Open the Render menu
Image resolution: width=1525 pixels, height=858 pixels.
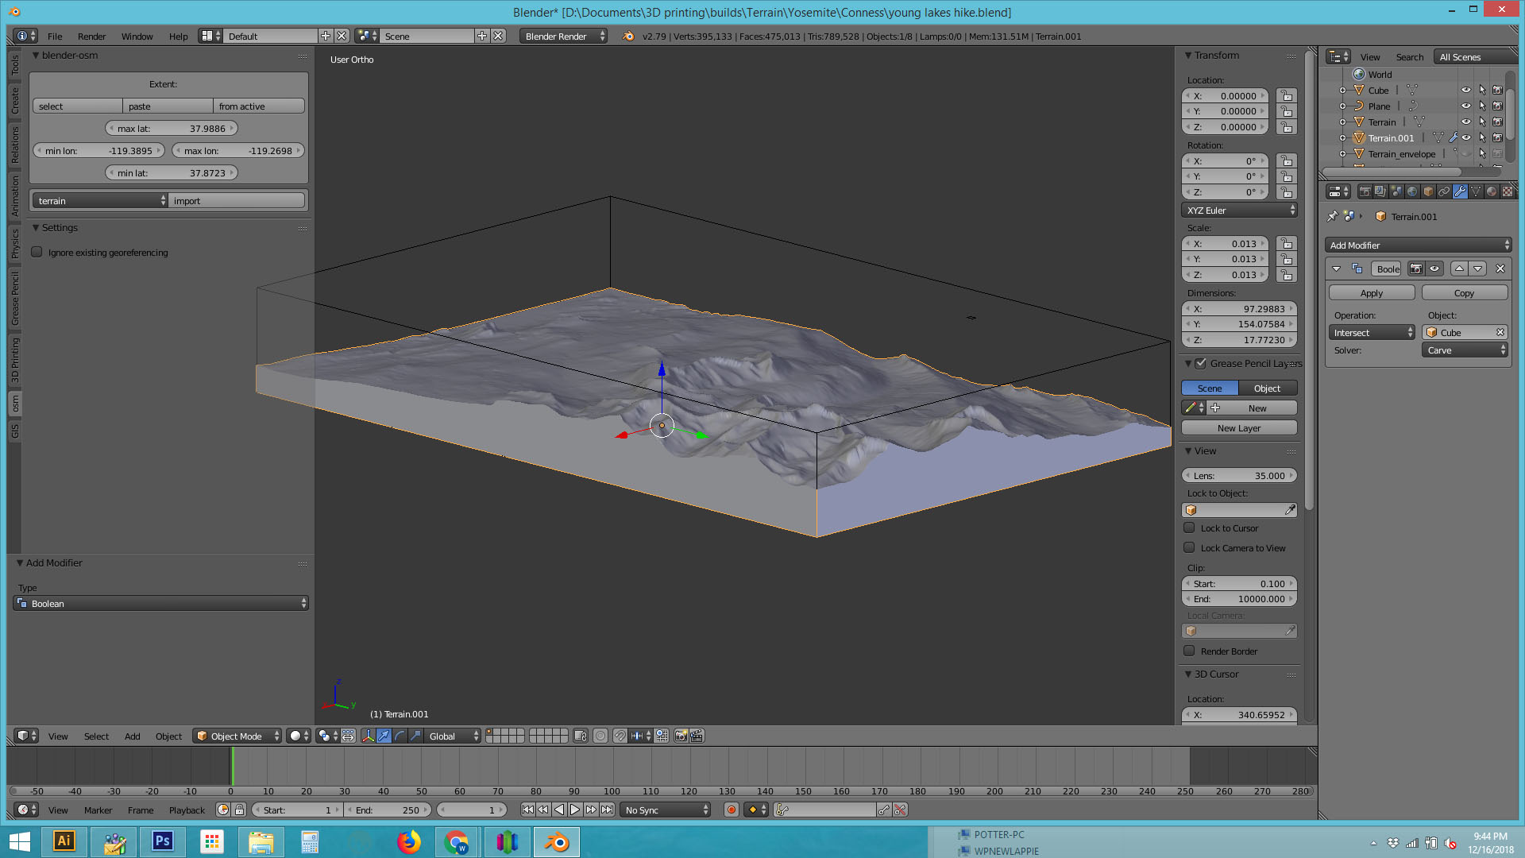click(x=91, y=37)
